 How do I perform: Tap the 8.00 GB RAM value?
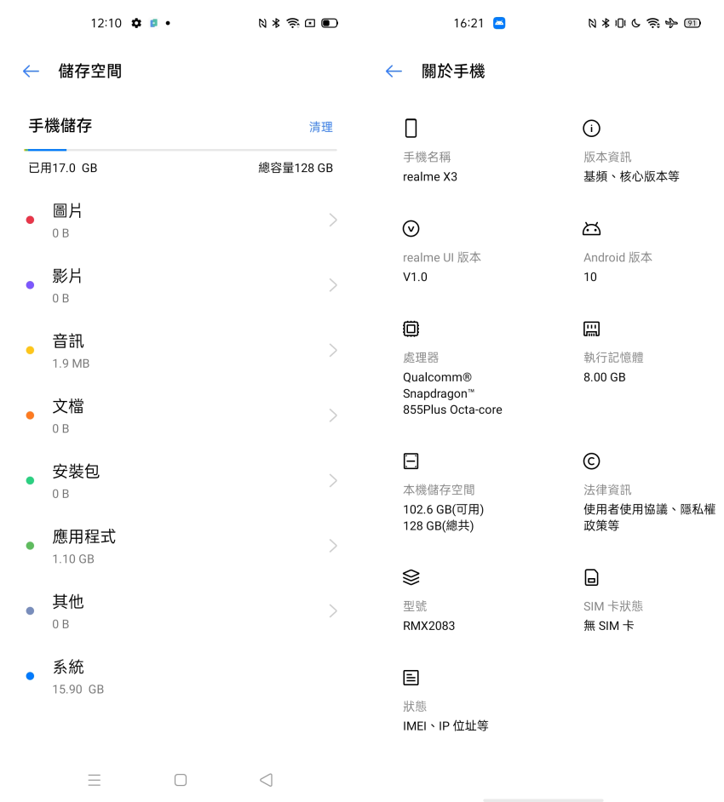tap(604, 377)
